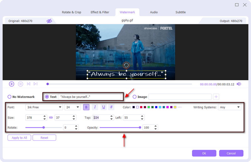Open the font size 24 dropdown
251x162 pixels.
point(72,107)
